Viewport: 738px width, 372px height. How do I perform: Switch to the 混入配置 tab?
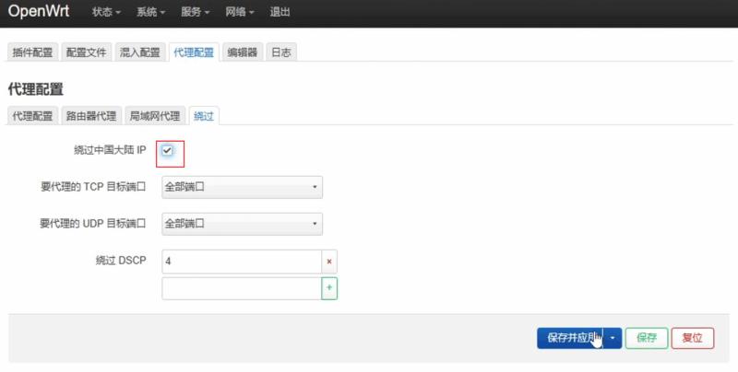[x=141, y=52]
